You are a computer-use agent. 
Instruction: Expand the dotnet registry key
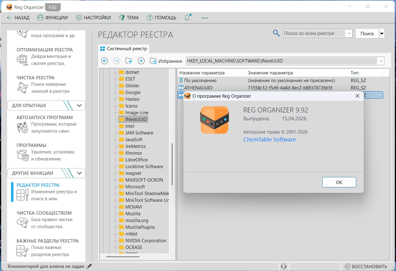pyautogui.click(x=115, y=72)
